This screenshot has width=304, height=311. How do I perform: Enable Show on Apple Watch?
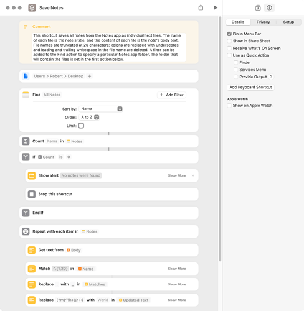click(229, 106)
